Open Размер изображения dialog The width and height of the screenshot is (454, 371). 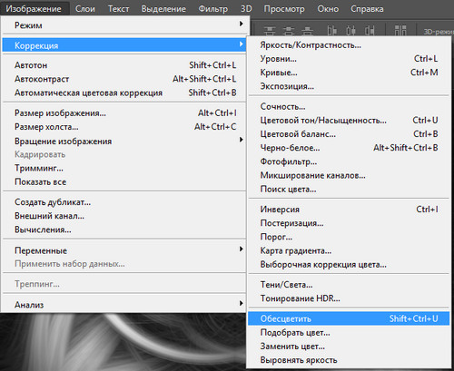pyautogui.click(x=124, y=113)
